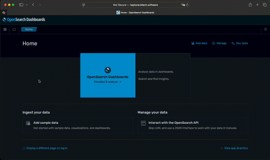The height and width of the screenshot is (160, 270).
Task: Click the Home page title
Action: (30, 43)
